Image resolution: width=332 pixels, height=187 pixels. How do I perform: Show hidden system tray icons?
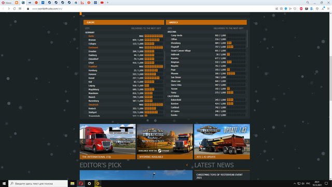coord(295,183)
